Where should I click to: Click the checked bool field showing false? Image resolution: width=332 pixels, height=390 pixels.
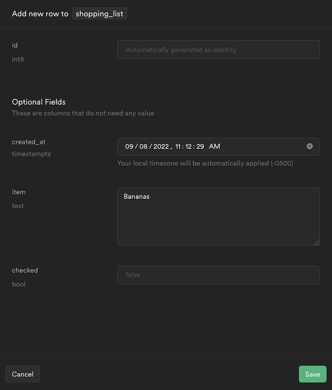click(x=219, y=275)
